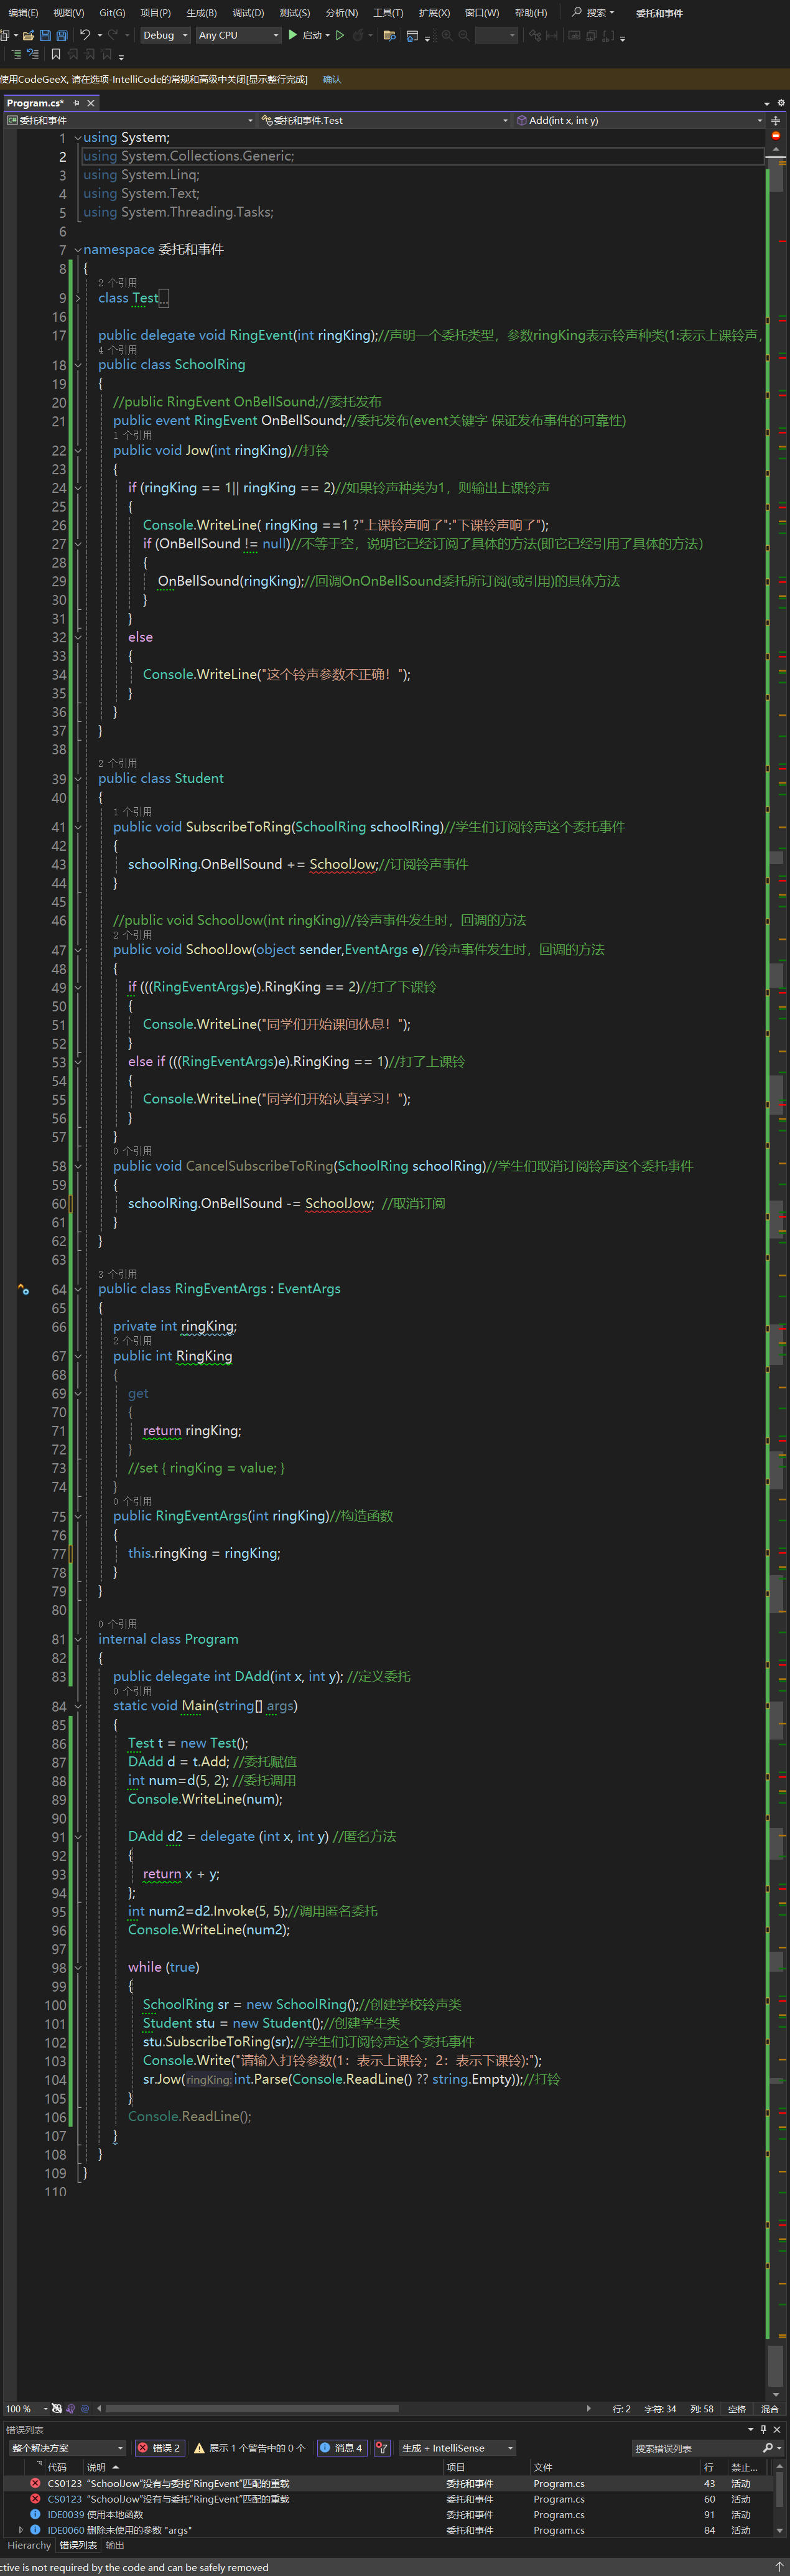Click the 启动 start button label
The height and width of the screenshot is (2576, 790).
312,35
